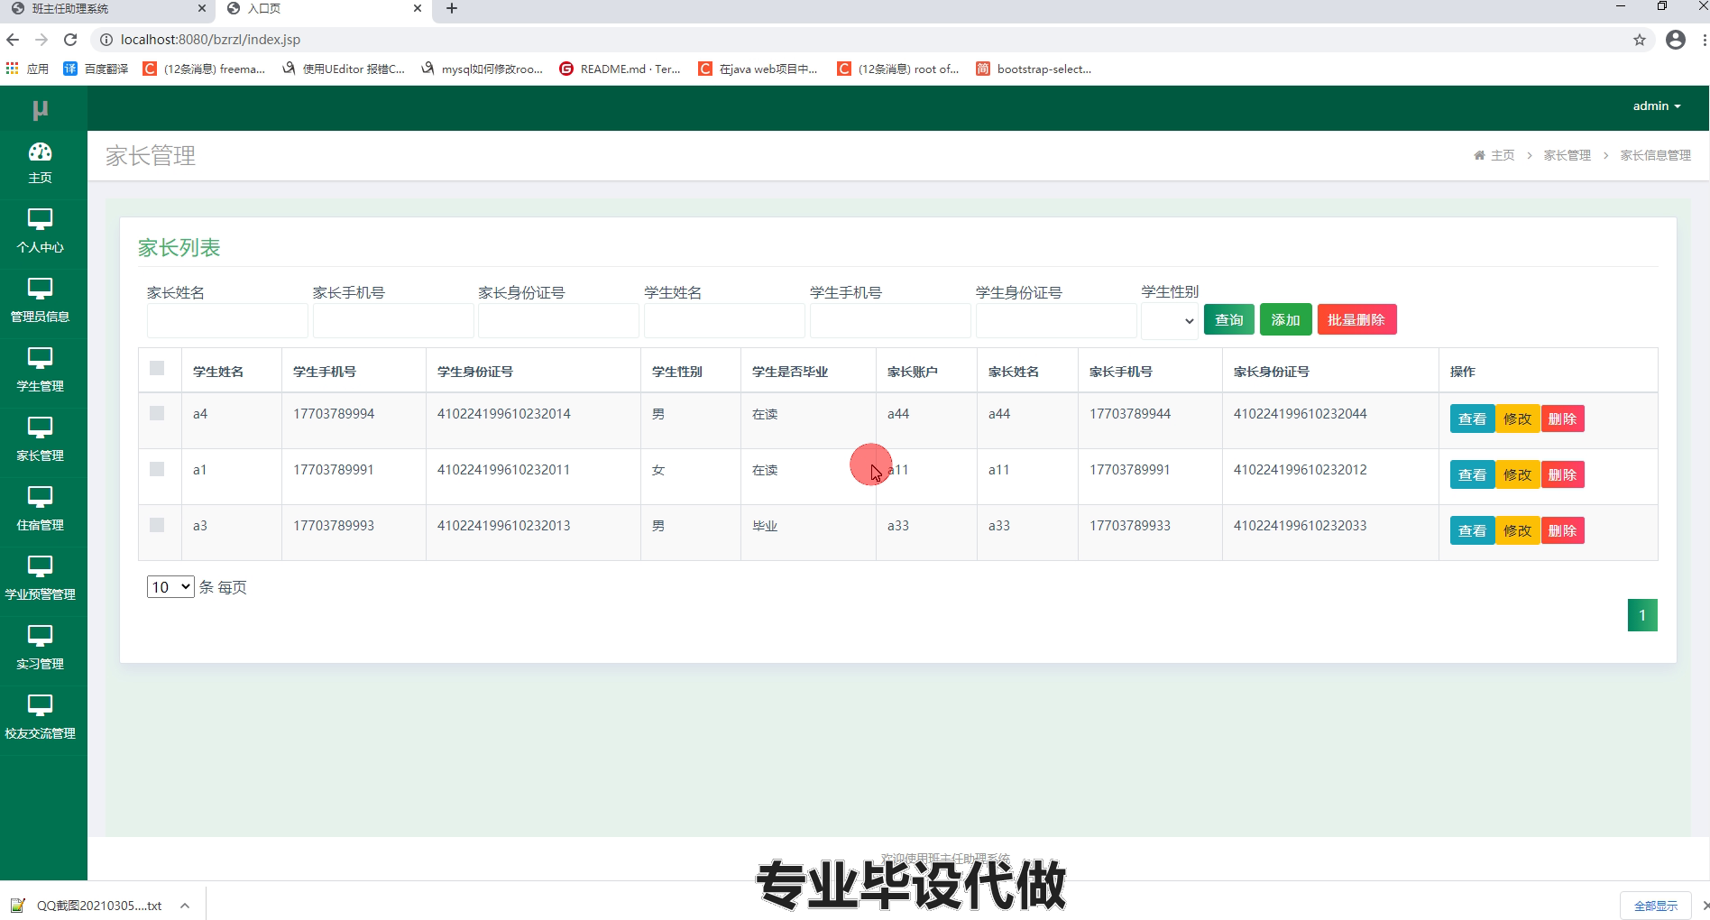
Task: Open bootstrap-select bookmark
Action: [1034, 69]
